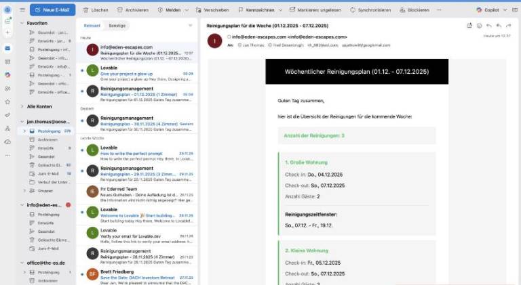
Task: Switch to the Sonstige tab
Action: point(117,26)
